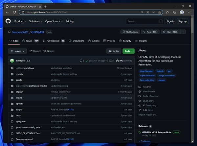Open the browser Favorites list icon
The image size is (197, 146).
(x=167, y=12)
